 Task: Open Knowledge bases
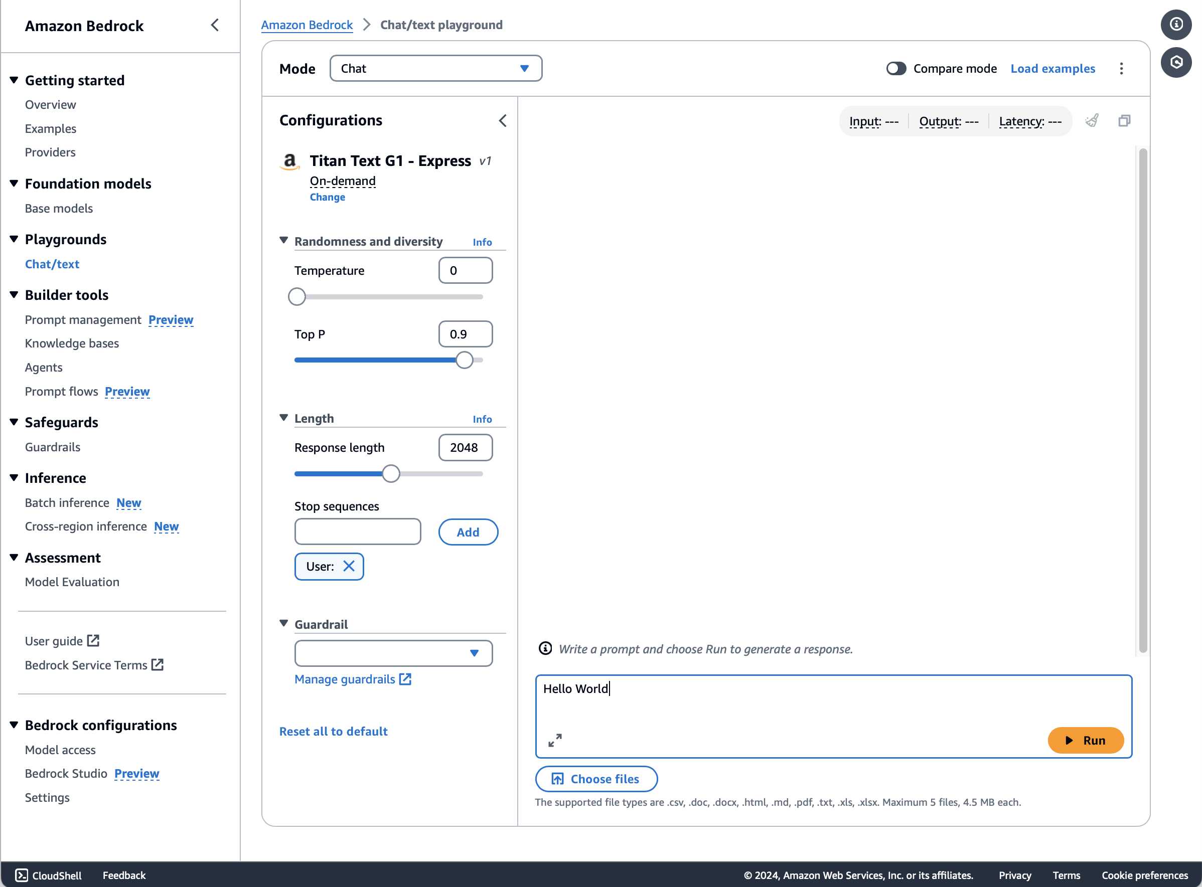click(x=72, y=343)
